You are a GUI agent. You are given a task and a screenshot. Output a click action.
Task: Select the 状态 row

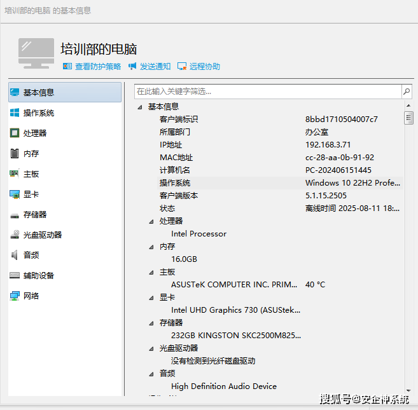[x=280, y=208]
